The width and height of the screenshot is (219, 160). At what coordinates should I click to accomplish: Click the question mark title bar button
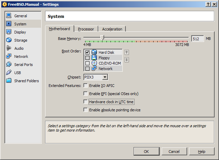pos(208,4)
